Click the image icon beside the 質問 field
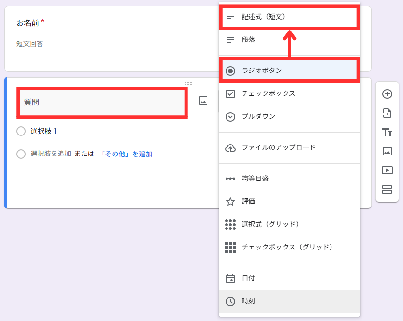The width and height of the screenshot is (403, 321). point(203,101)
